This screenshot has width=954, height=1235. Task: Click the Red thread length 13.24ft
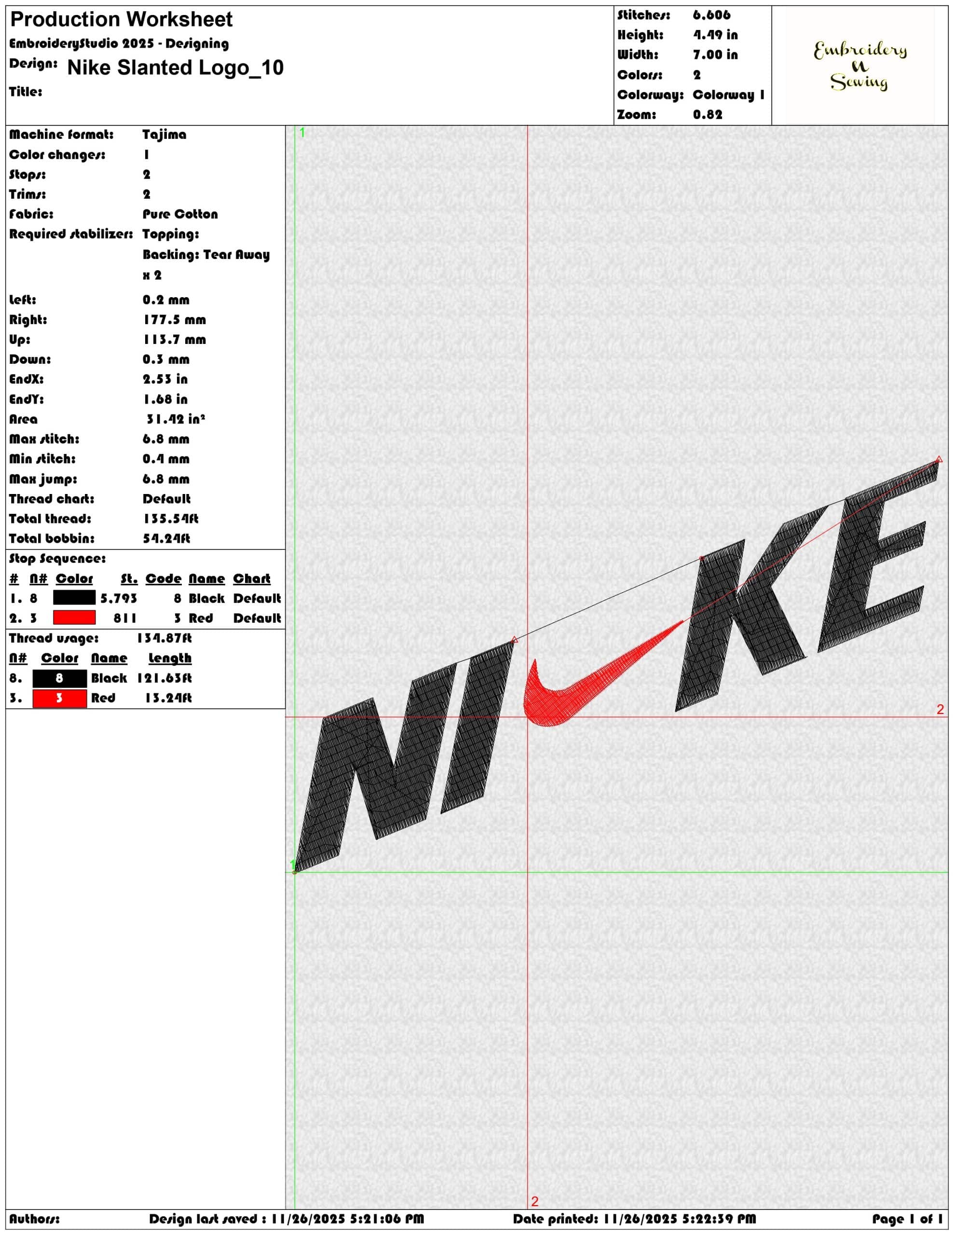pyautogui.click(x=168, y=698)
